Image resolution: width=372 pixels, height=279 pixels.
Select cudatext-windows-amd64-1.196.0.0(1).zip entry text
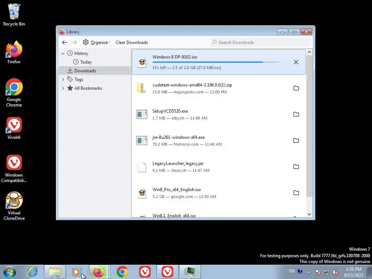point(192,85)
